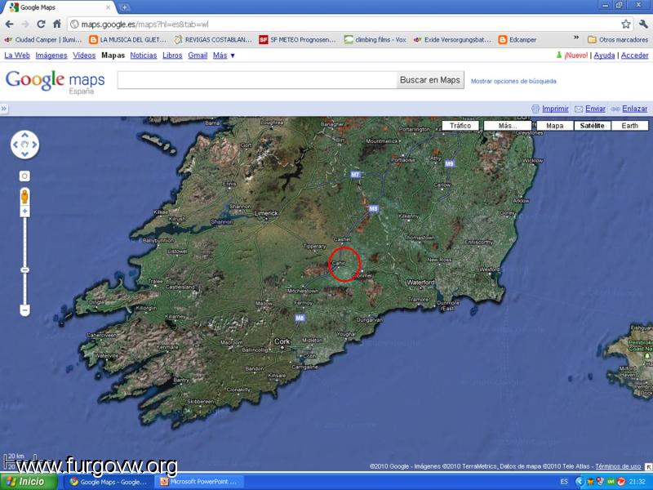The image size is (653, 490).
Task: Open a new tab with the plus button
Action: tap(124, 7)
